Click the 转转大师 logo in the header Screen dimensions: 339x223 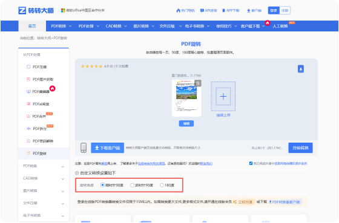point(36,10)
